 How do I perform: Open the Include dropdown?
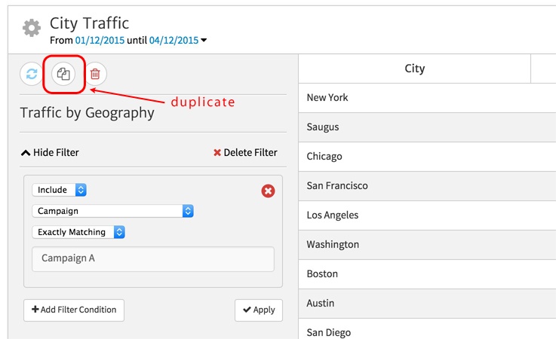coord(60,190)
